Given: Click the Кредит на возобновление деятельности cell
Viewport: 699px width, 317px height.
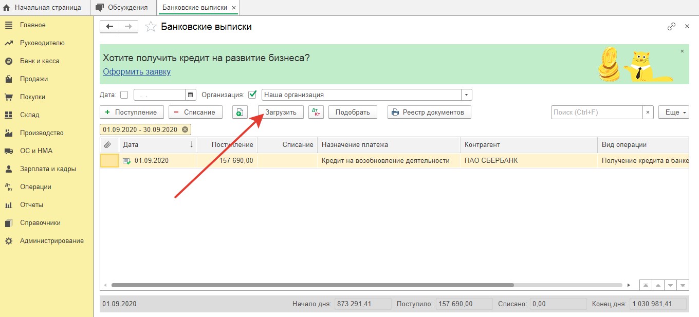Looking at the screenshot, I should click(389, 160).
